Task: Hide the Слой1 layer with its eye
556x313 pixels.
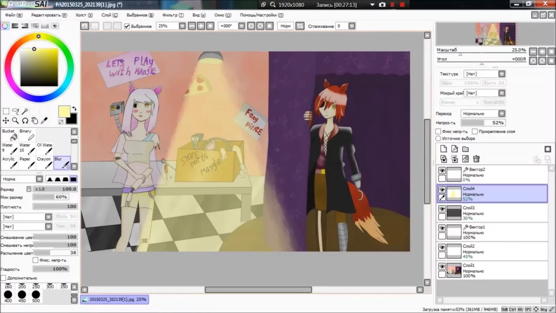Action: (x=442, y=266)
